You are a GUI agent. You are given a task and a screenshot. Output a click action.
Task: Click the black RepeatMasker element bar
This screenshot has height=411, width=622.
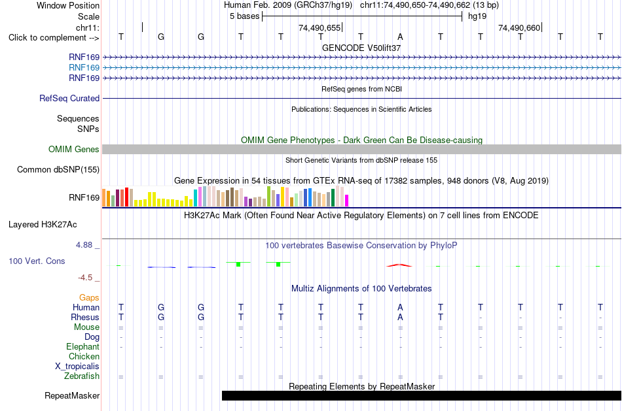[x=422, y=395]
